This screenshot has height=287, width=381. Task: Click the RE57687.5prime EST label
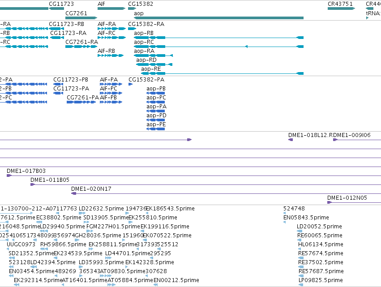click(x=321, y=271)
